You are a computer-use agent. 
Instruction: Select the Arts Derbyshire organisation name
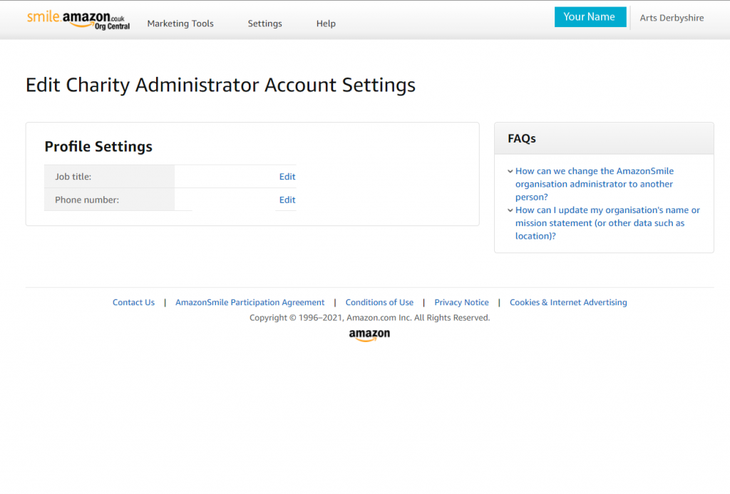[672, 18]
